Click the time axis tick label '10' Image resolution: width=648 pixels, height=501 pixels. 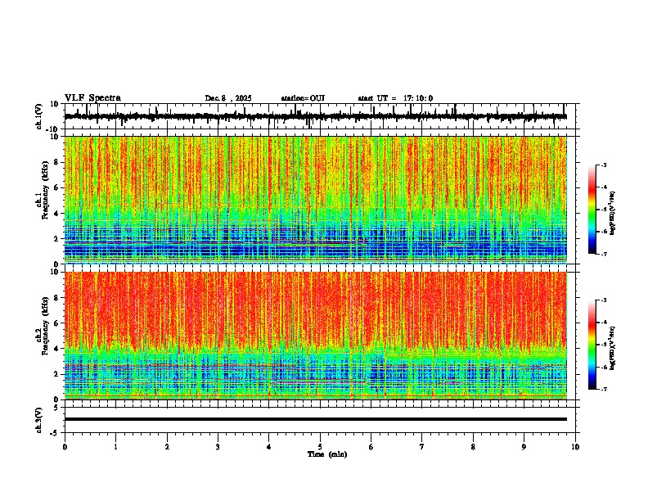(x=575, y=447)
